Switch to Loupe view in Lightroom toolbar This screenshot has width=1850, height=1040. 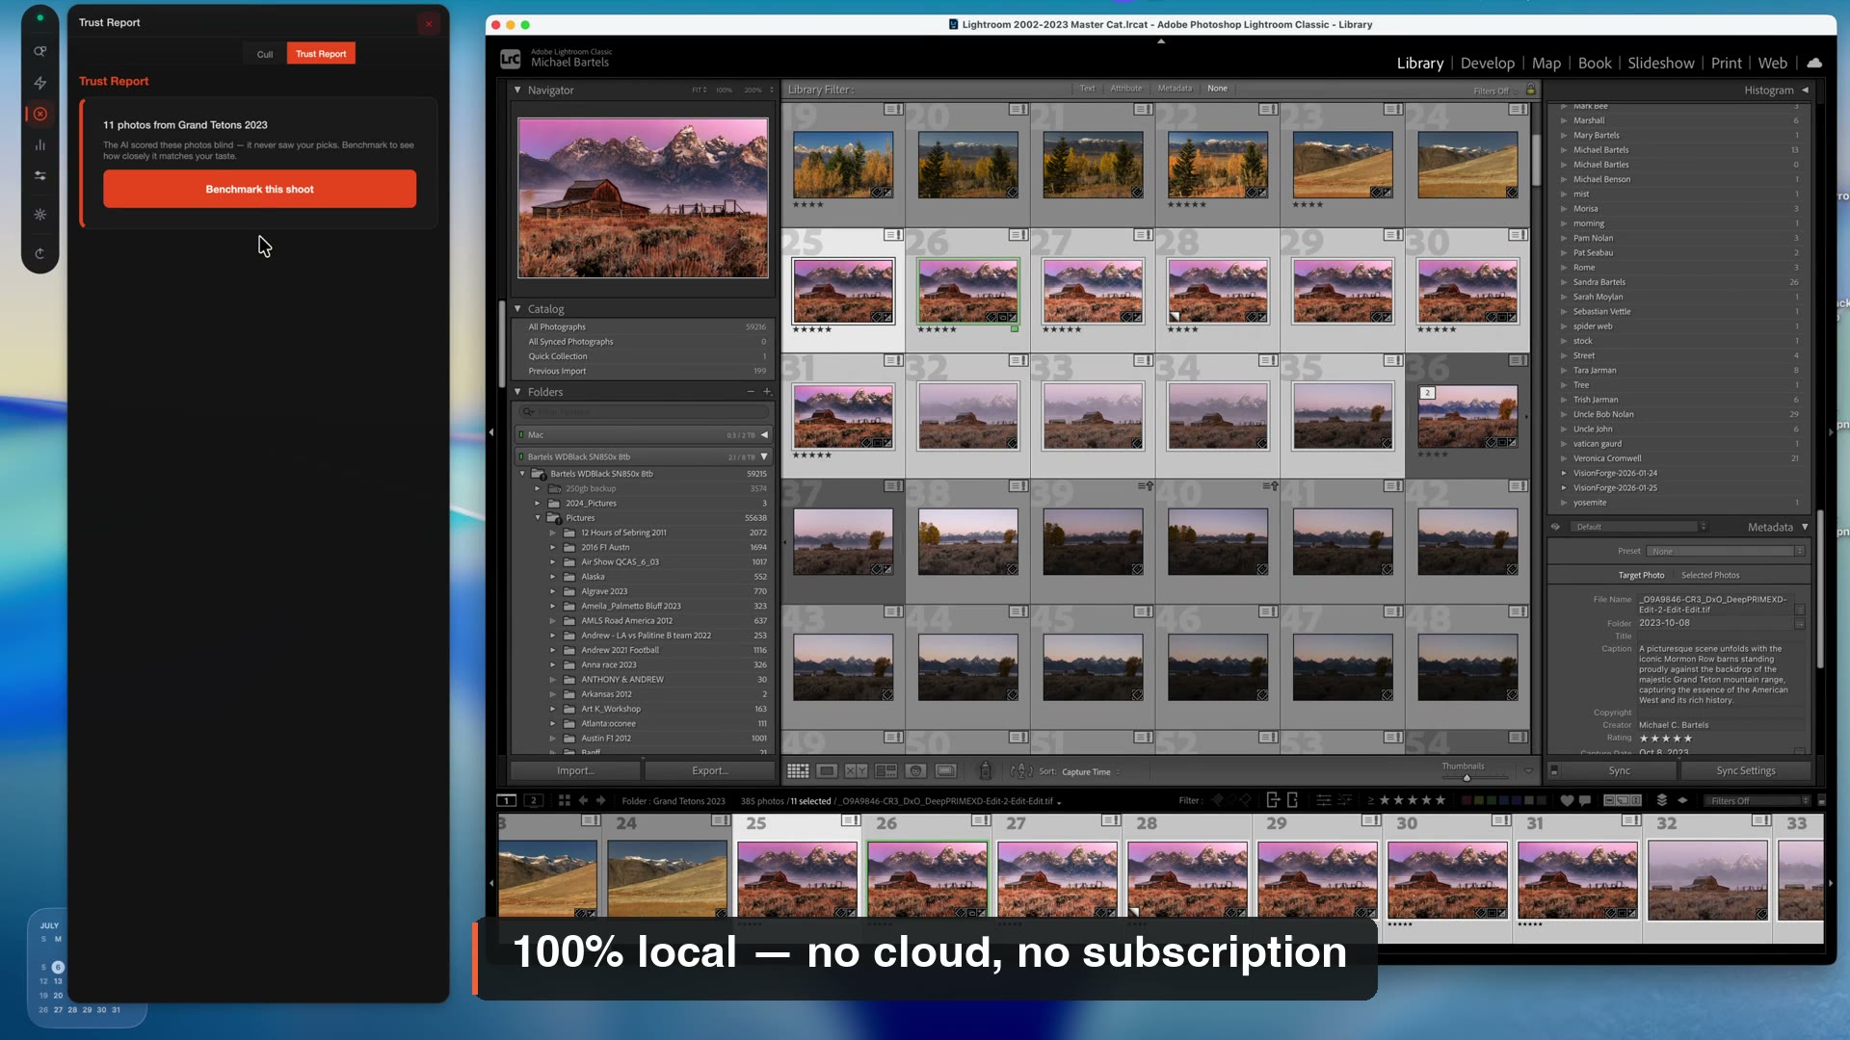coord(827,771)
